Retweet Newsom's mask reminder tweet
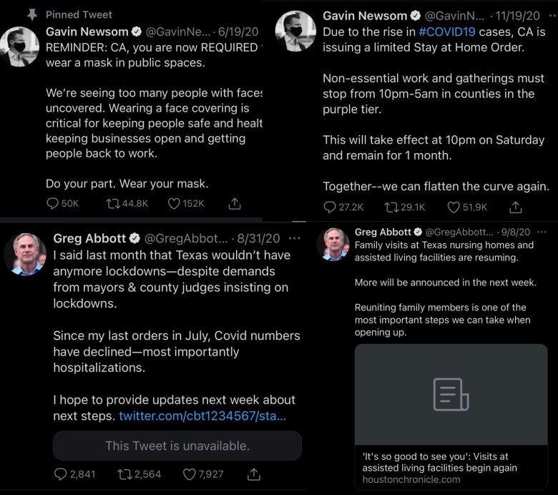 113,204
